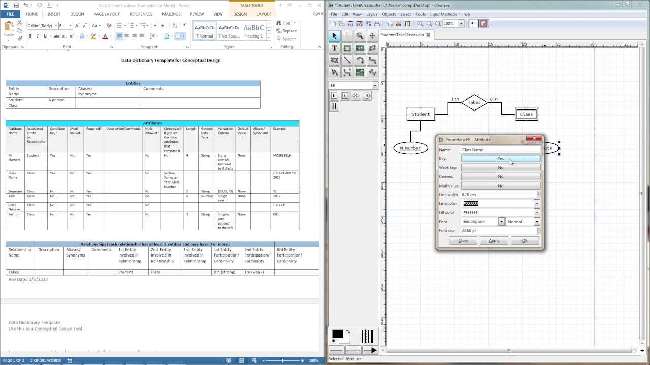Switch to Word's PAGE LAYOUT tab
The height and width of the screenshot is (365, 650).
[107, 14]
